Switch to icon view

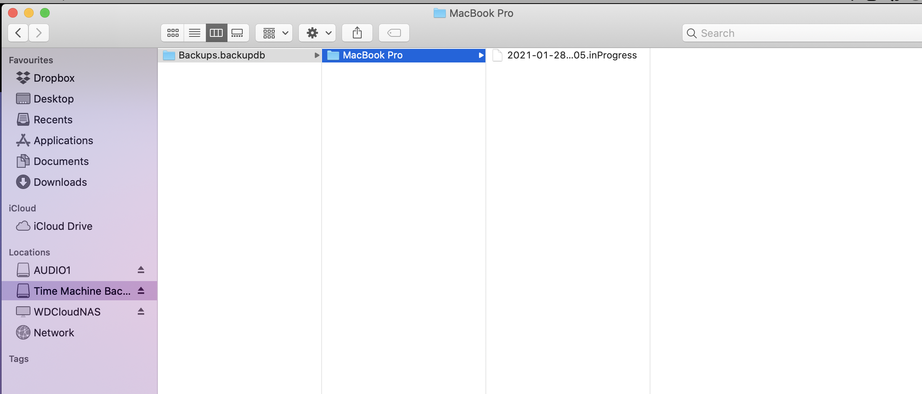click(x=173, y=33)
